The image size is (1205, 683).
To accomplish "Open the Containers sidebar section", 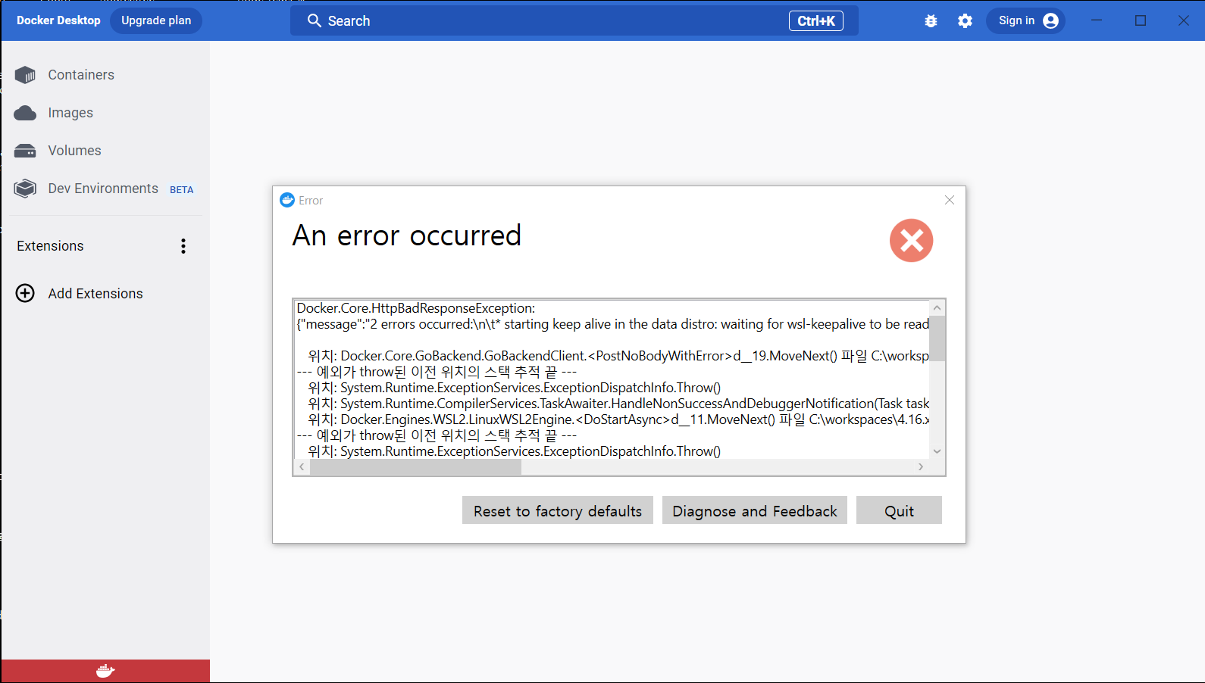I will click(x=105, y=75).
